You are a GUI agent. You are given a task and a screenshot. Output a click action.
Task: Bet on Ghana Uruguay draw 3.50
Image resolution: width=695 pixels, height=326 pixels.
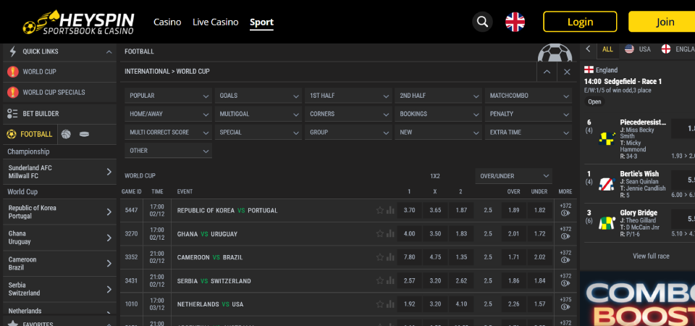(435, 234)
